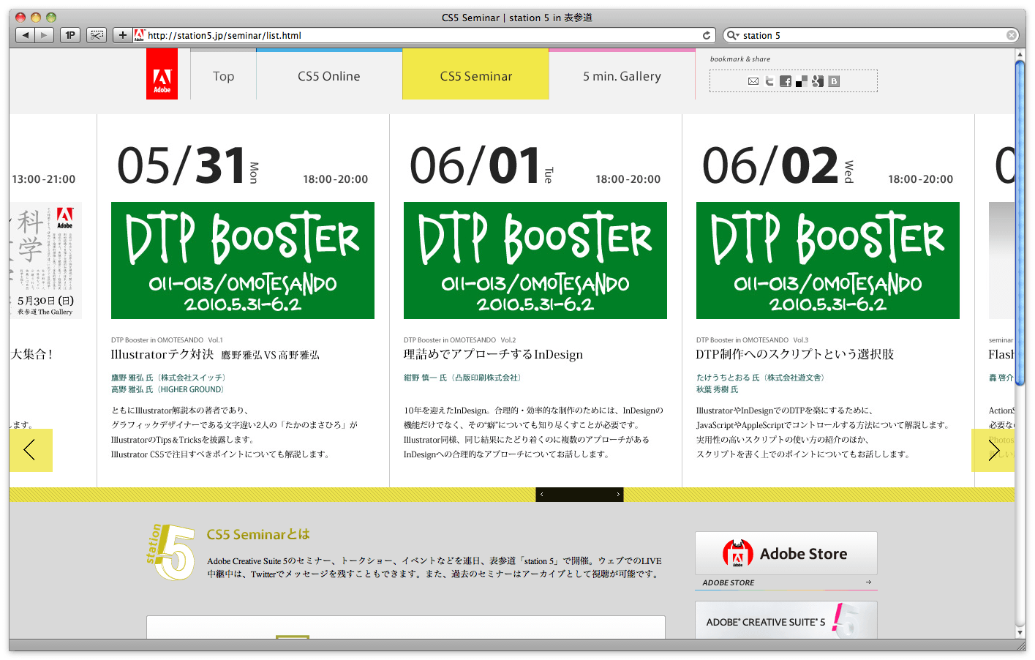
Task: Click the 1P toolbar button
Action: coord(70,35)
